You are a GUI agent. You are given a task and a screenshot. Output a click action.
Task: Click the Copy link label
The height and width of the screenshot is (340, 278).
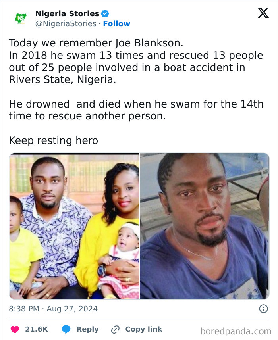pyautogui.click(x=144, y=329)
